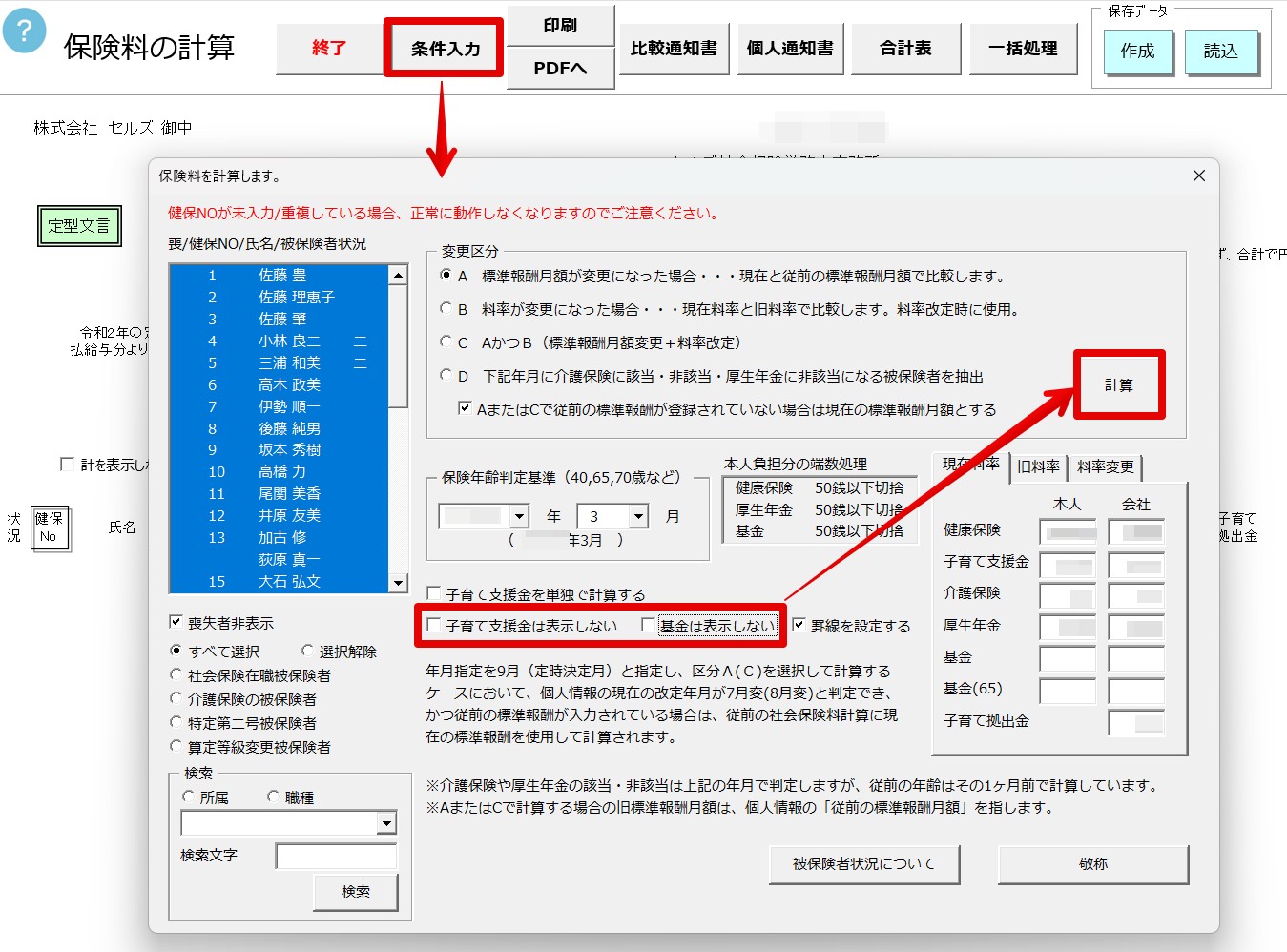Select radio option A 標準報酬月額変更
The image size is (1287, 952).
[x=446, y=276]
